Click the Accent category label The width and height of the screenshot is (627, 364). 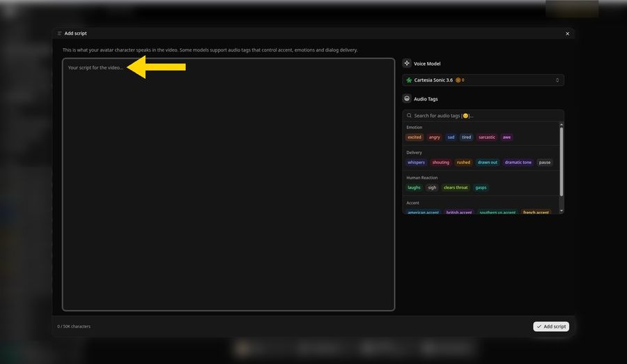pos(412,203)
